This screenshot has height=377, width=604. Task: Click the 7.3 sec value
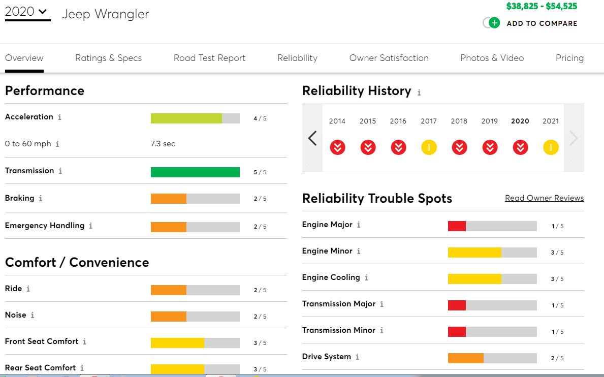coord(163,144)
